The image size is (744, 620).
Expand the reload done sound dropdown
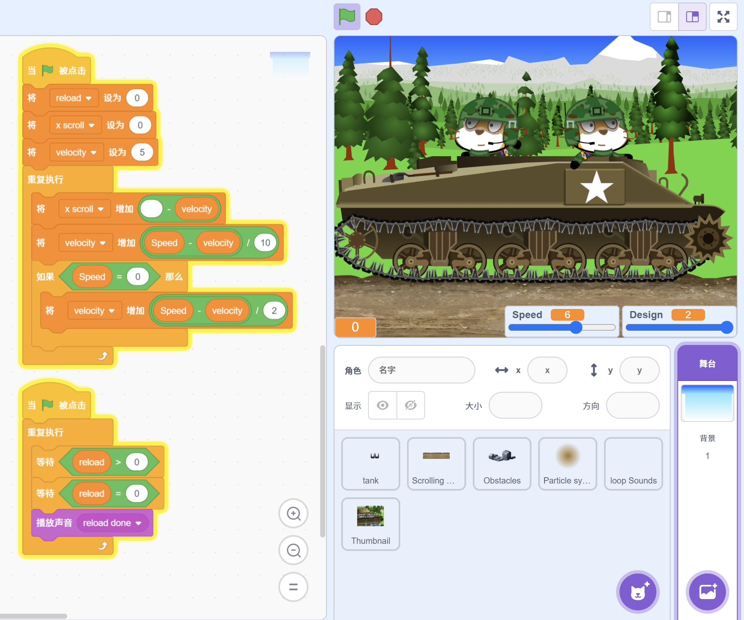pyautogui.click(x=138, y=523)
